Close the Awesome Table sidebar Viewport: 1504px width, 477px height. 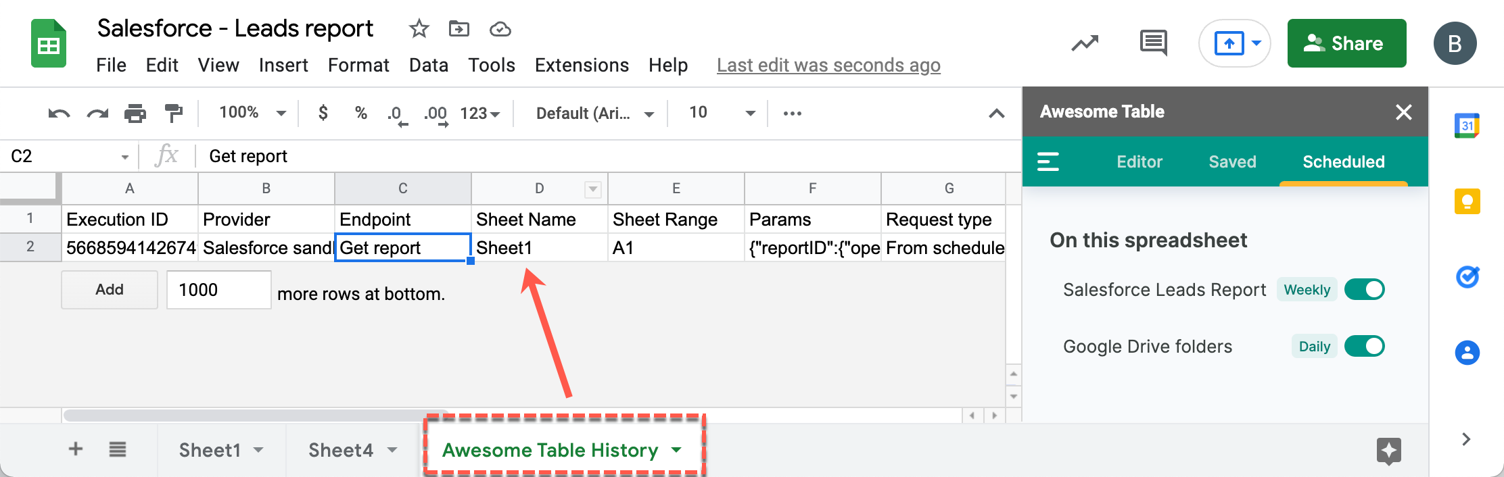[1403, 112]
